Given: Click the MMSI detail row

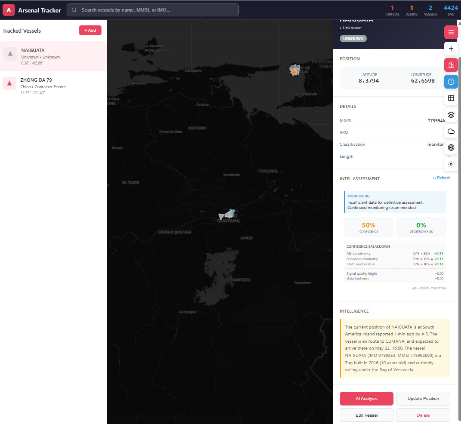Looking at the screenshot, I should pos(395,120).
